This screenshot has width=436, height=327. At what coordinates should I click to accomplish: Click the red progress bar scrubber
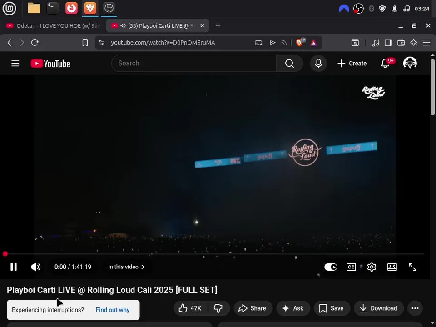click(5, 253)
